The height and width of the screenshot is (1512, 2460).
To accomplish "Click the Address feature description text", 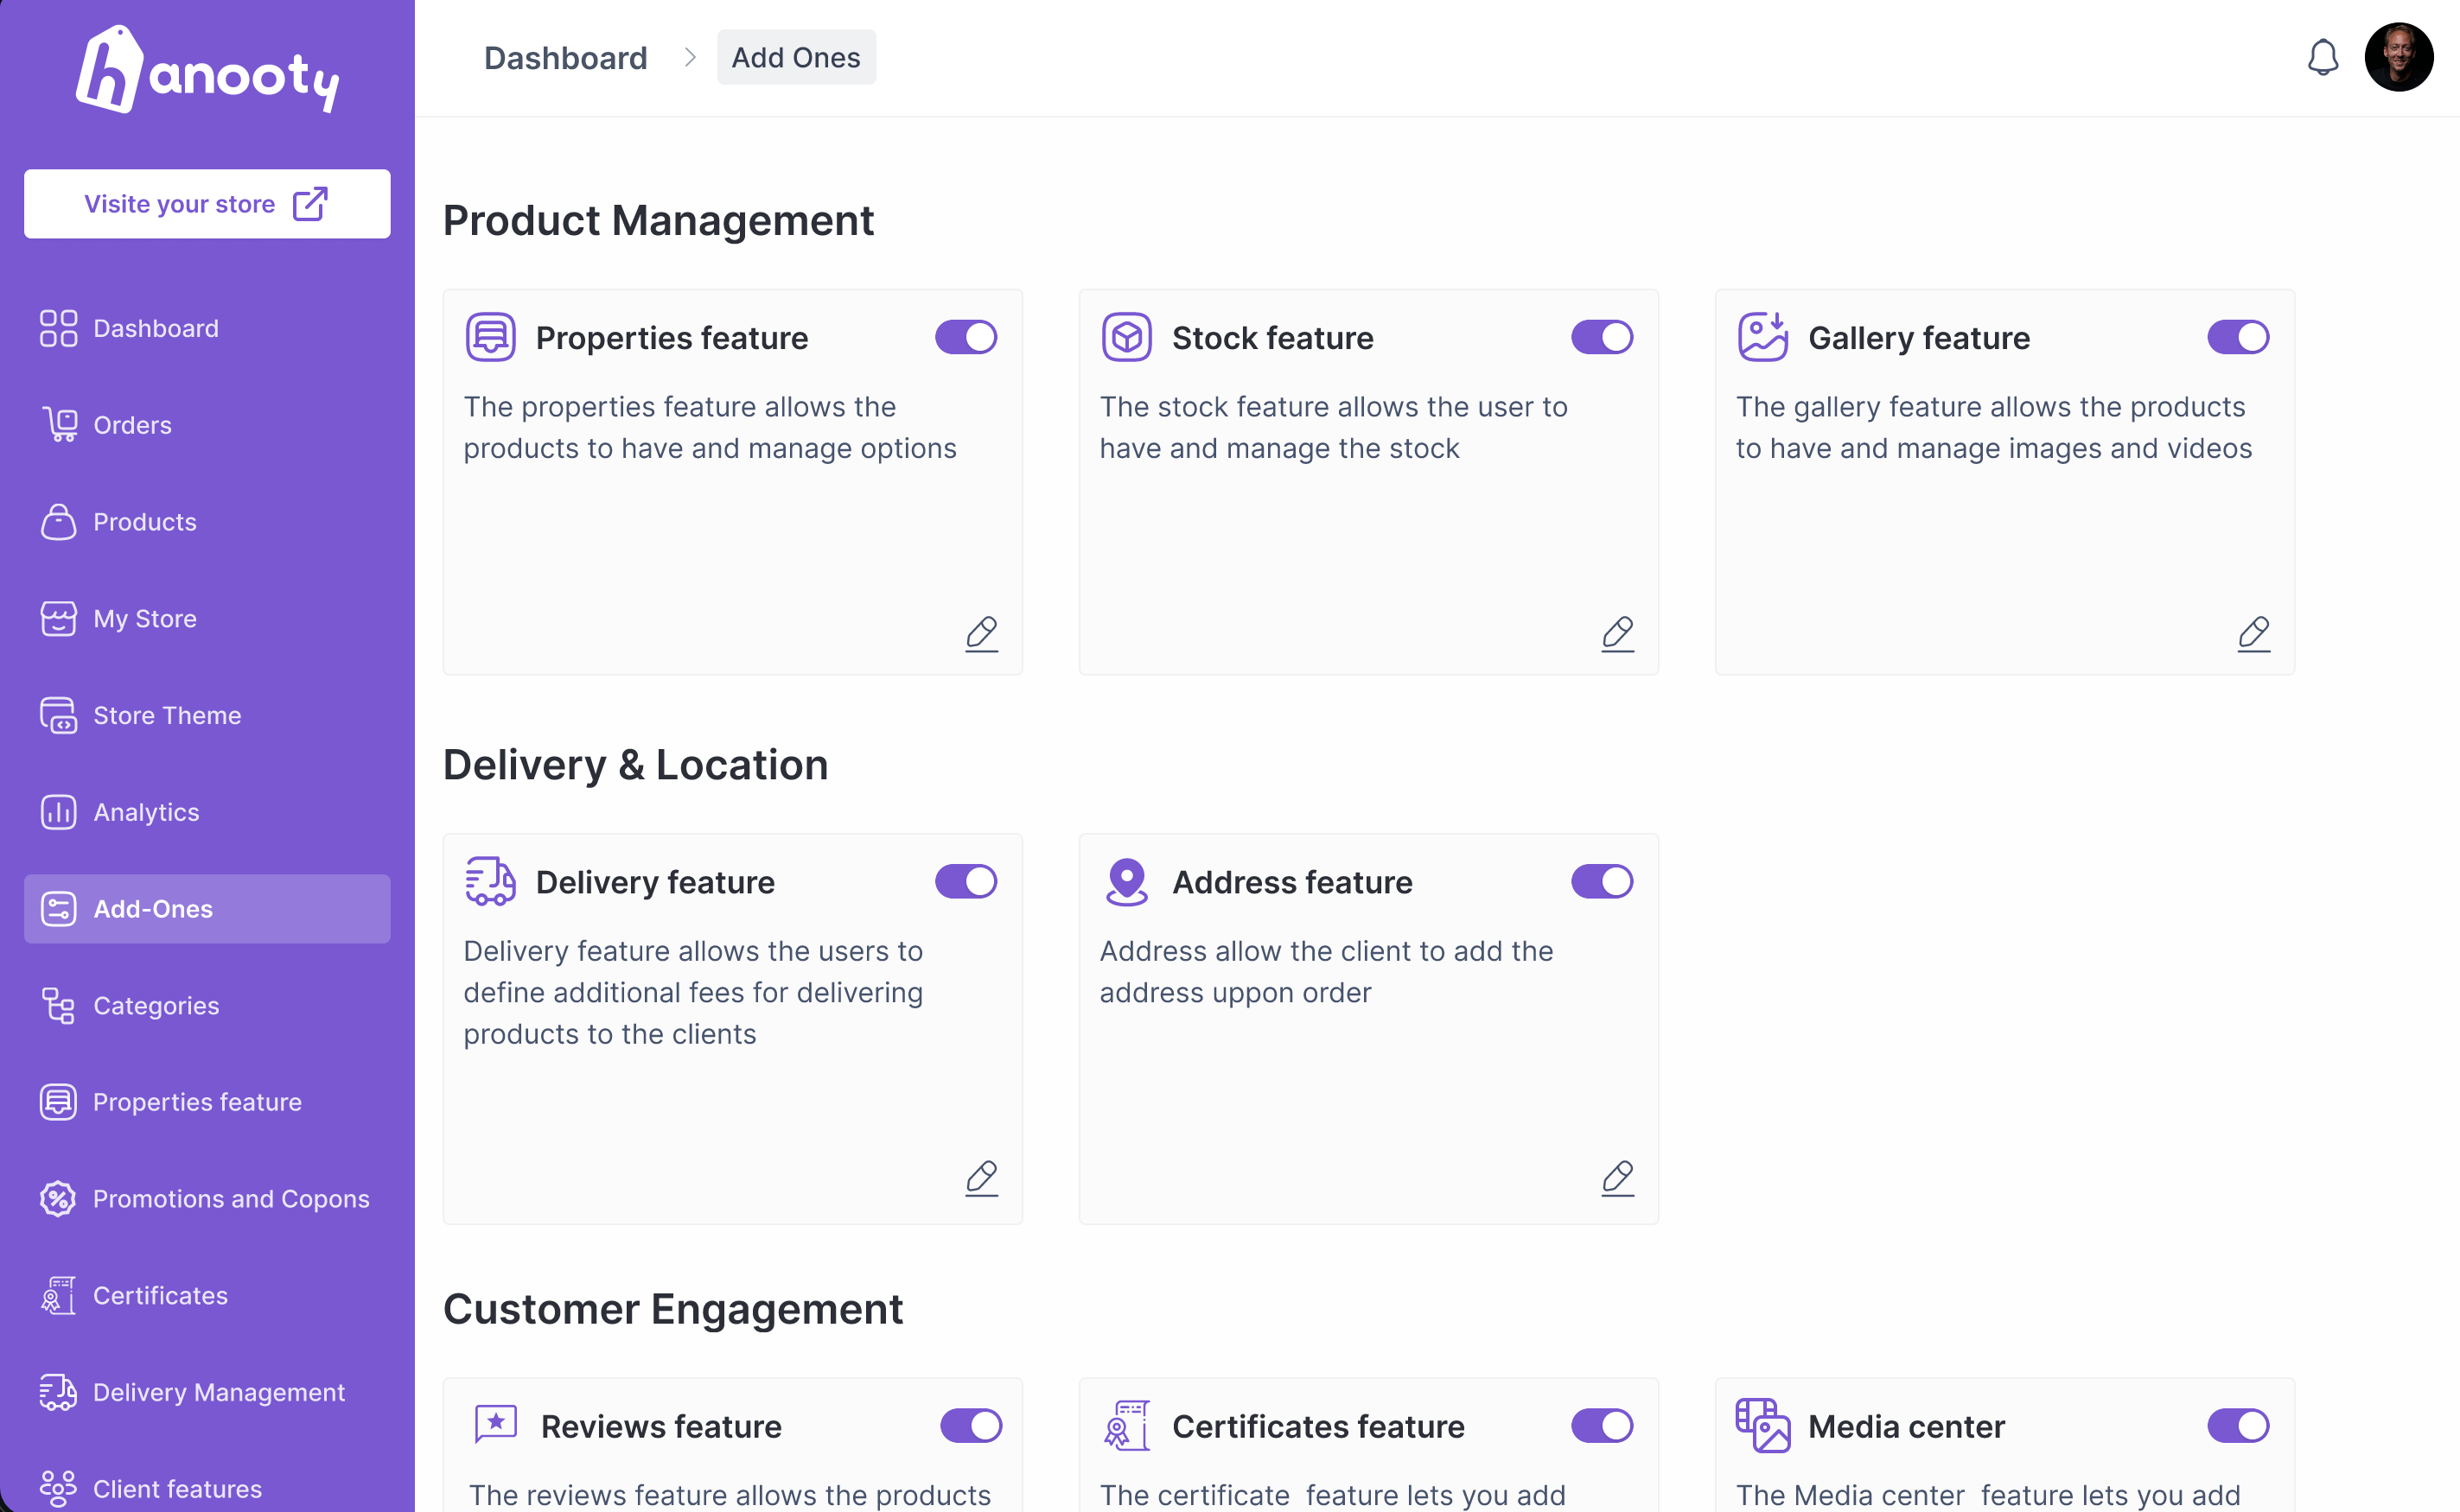I will click(1327, 971).
